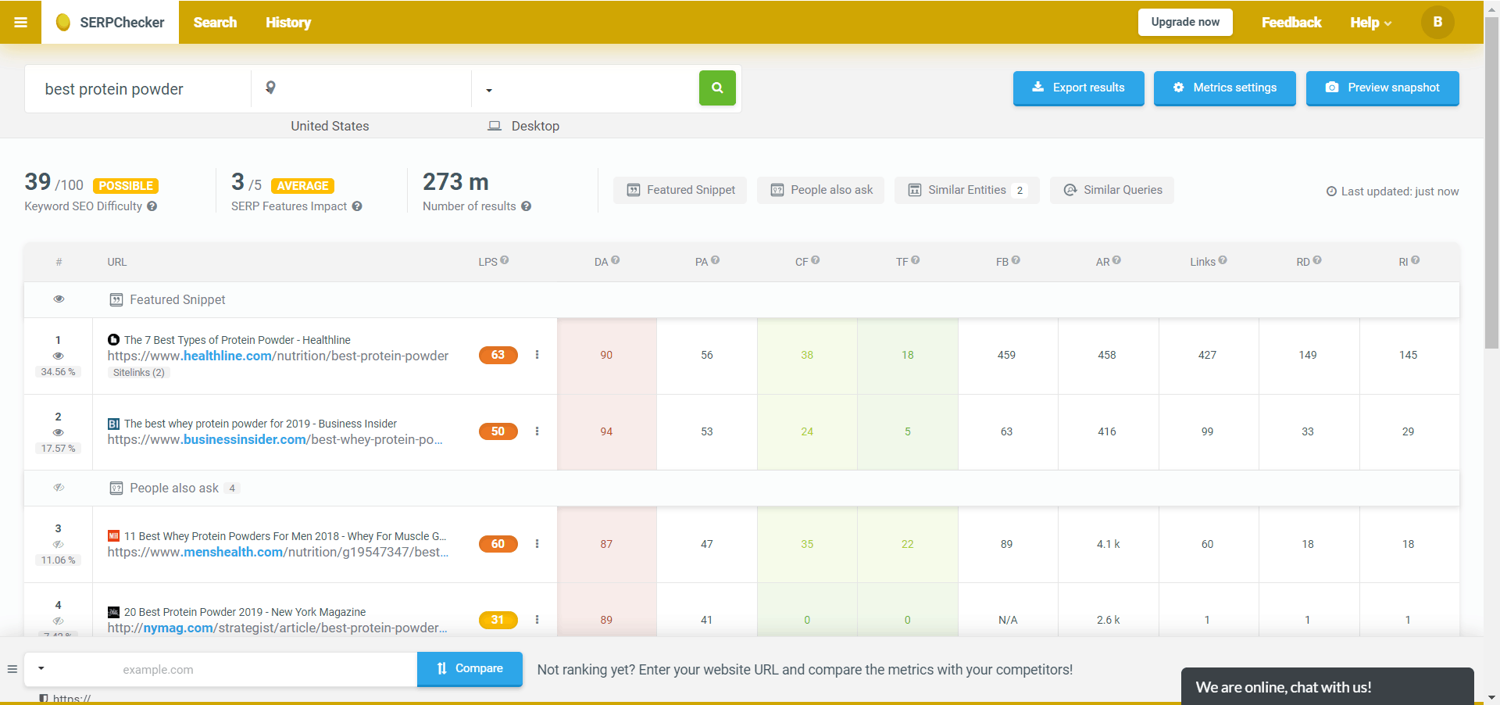Select the People also ask feature chip

click(x=820, y=190)
